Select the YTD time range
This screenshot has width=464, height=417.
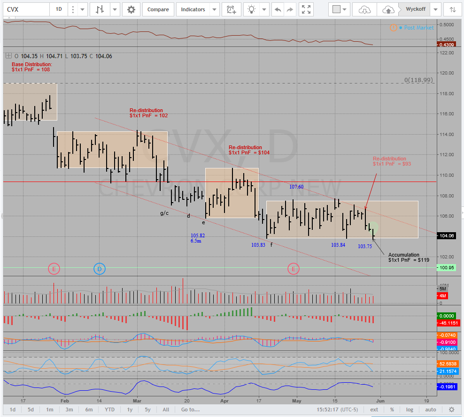(x=109, y=409)
